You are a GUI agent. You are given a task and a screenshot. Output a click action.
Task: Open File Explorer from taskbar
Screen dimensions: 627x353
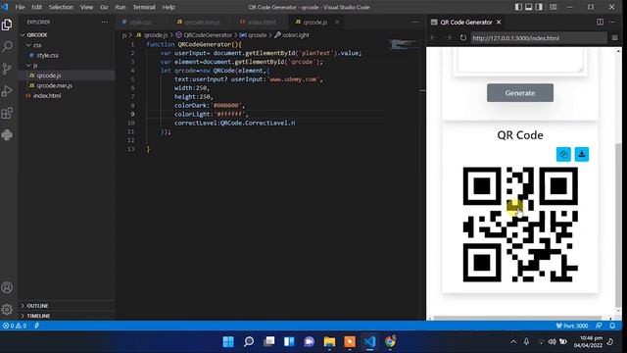329,341
